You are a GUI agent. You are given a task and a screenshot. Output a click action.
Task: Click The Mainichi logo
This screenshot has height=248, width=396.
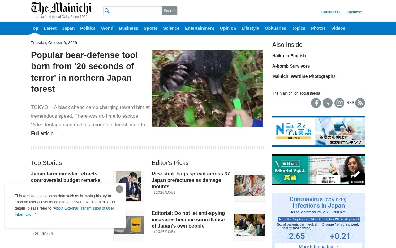pyautogui.click(x=62, y=8)
